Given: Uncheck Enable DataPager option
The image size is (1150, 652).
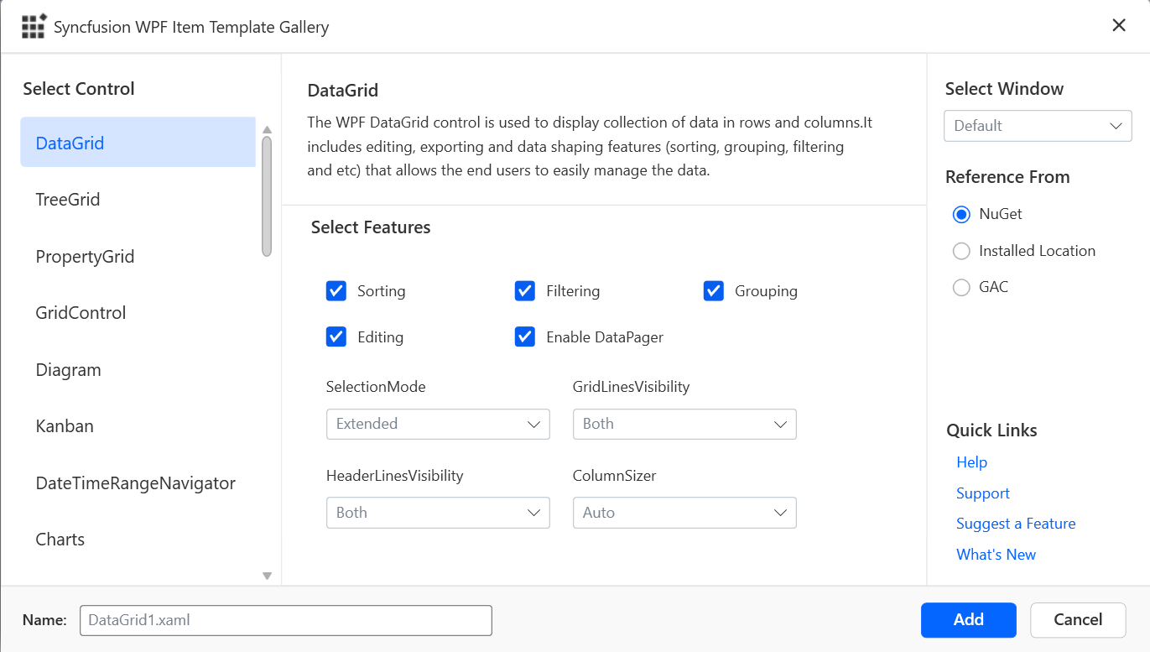Looking at the screenshot, I should (525, 336).
